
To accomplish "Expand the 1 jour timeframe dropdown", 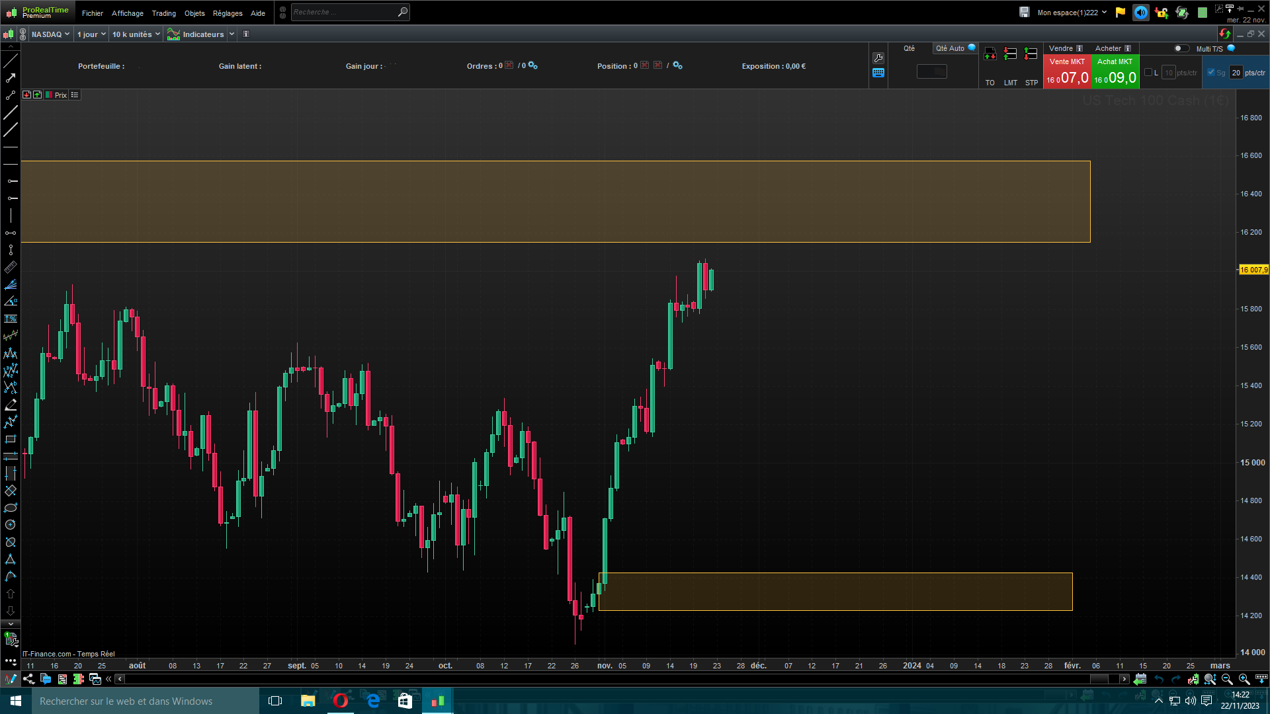I will coord(91,34).
